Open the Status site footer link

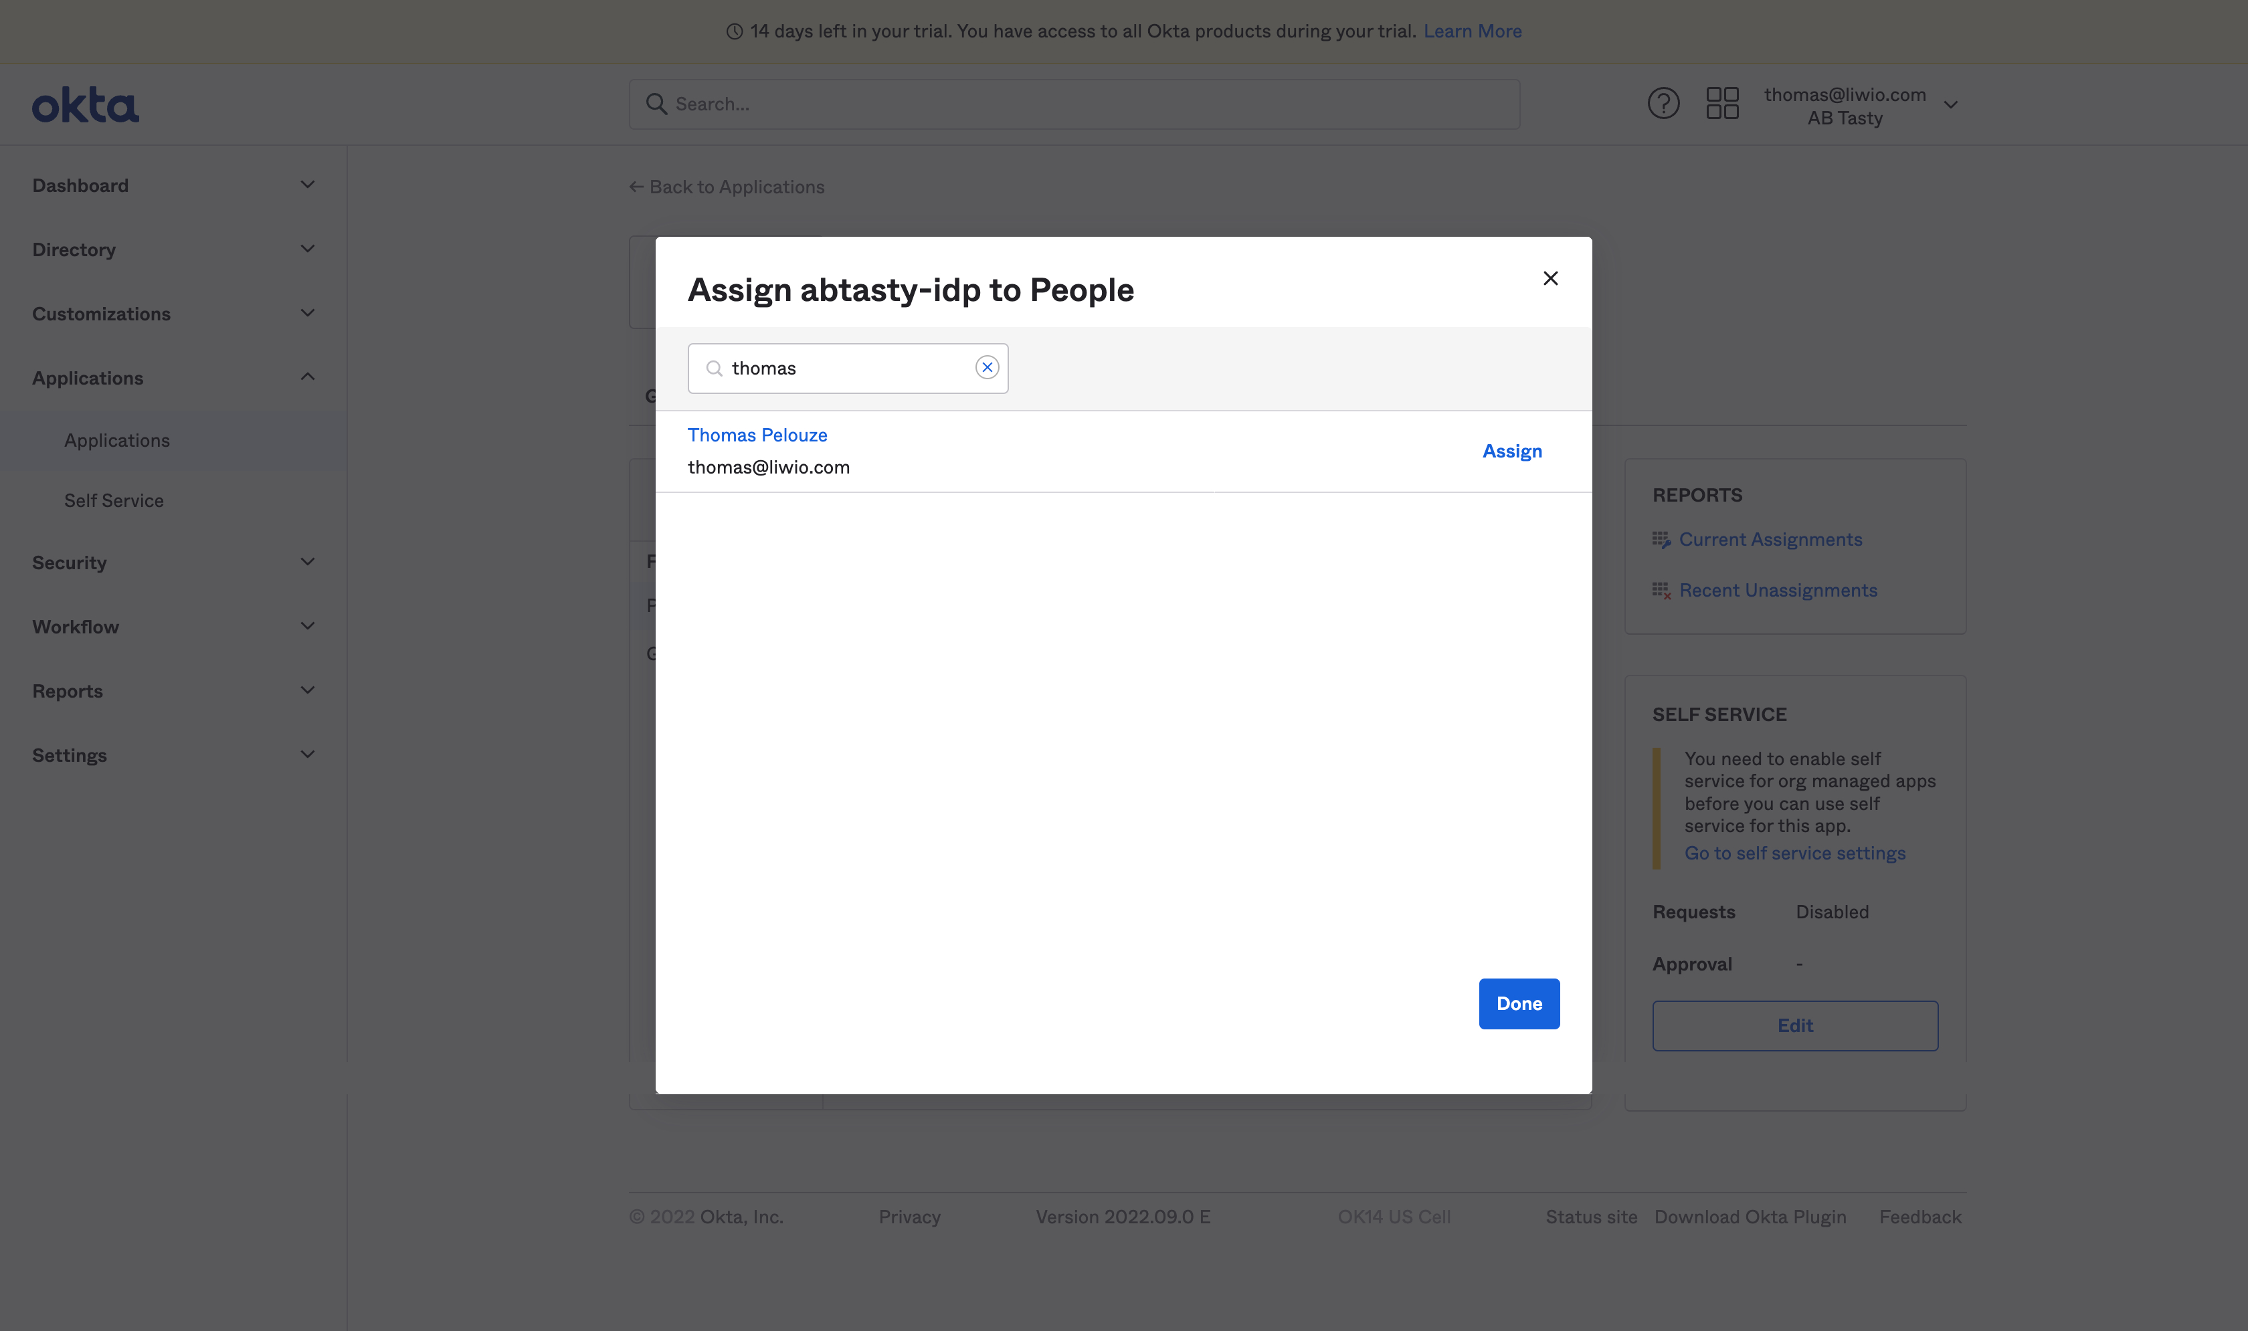click(x=1590, y=1217)
